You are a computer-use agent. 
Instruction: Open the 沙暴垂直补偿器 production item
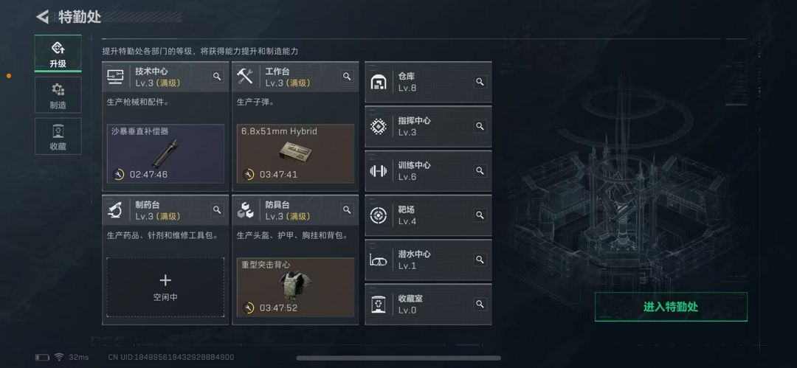pyautogui.click(x=165, y=153)
